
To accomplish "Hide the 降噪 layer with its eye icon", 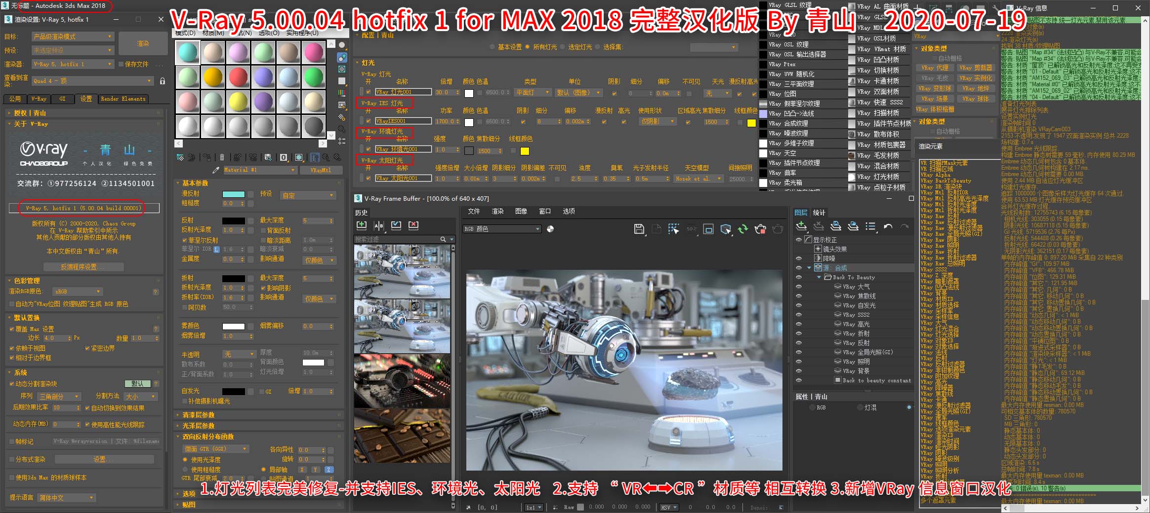I will (799, 258).
